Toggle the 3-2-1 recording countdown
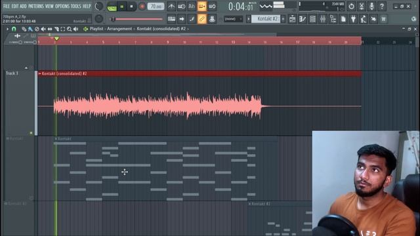 pos(192,6)
